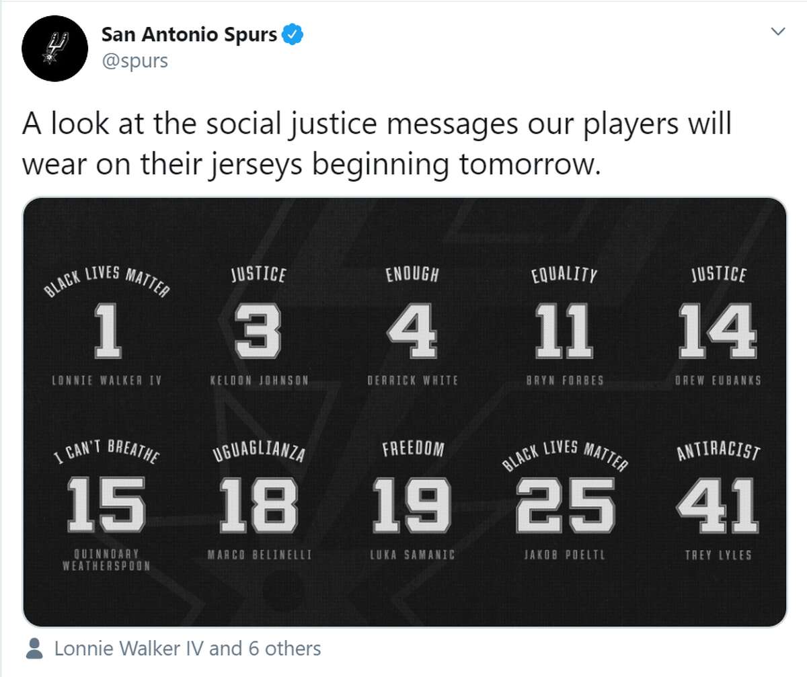This screenshot has height=677, width=807.
Task: Open the "Lonnie Walker IV and 6 others" tags
Action: click(188, 649)
